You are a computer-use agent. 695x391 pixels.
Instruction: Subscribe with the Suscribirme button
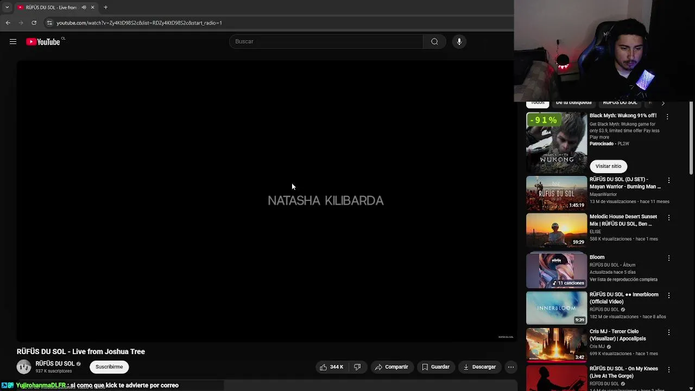109,367
